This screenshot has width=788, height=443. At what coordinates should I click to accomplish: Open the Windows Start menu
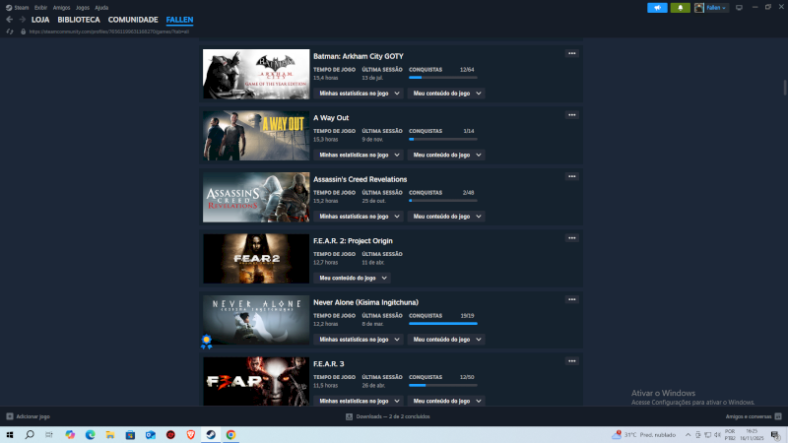point(10,435)
